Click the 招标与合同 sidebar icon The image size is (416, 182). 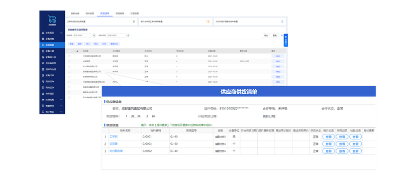43,69
